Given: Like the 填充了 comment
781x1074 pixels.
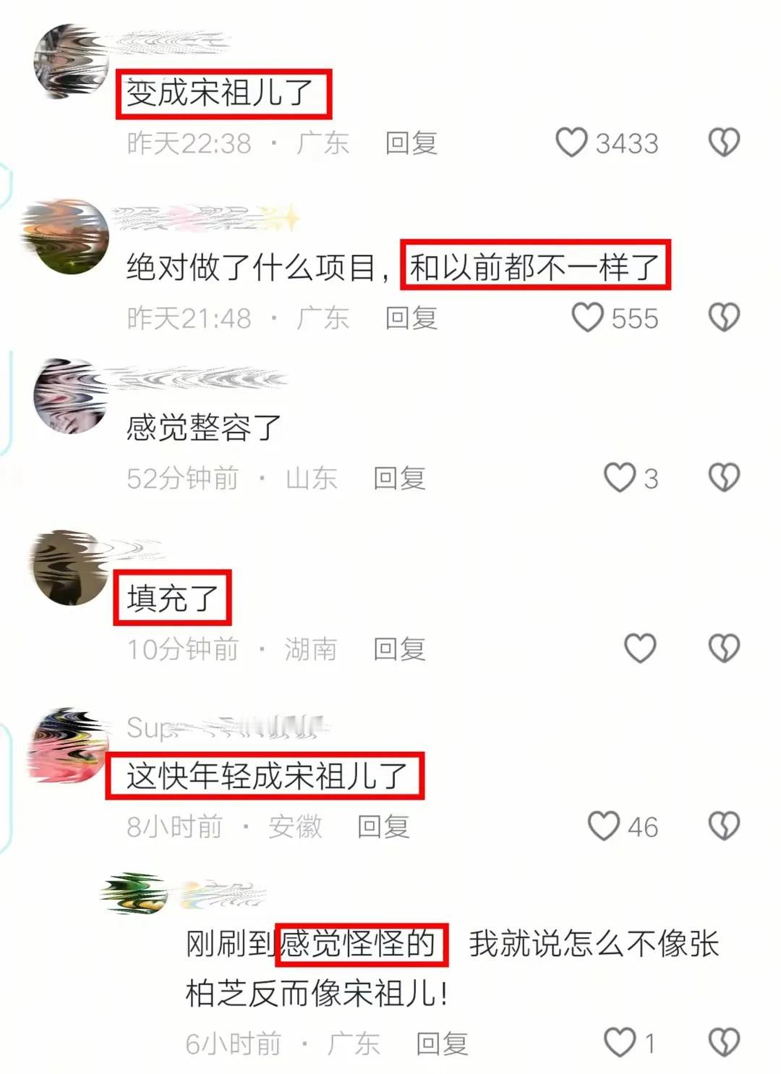Looking at the screenshot, I should (640, 648).
